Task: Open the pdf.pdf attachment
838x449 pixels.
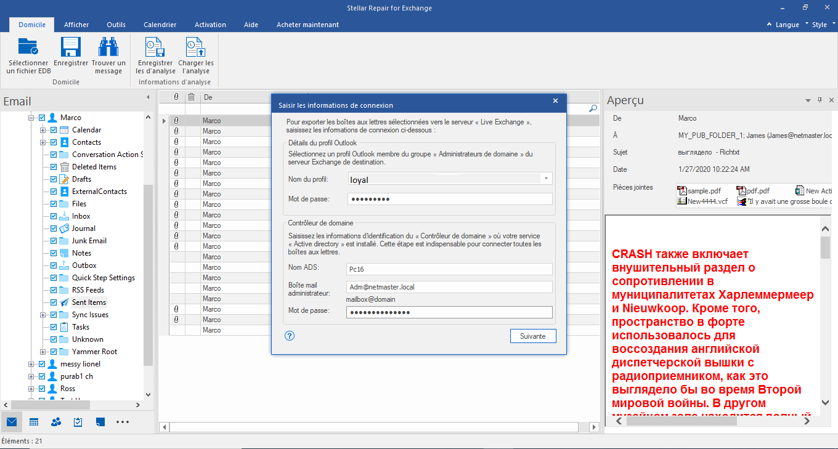Action: pyautogui.click(x=753, y=191)
